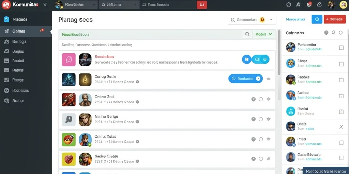Click the search field beside Plartag sees
This screenshot has width=349, height=174.
pos(252,20)
